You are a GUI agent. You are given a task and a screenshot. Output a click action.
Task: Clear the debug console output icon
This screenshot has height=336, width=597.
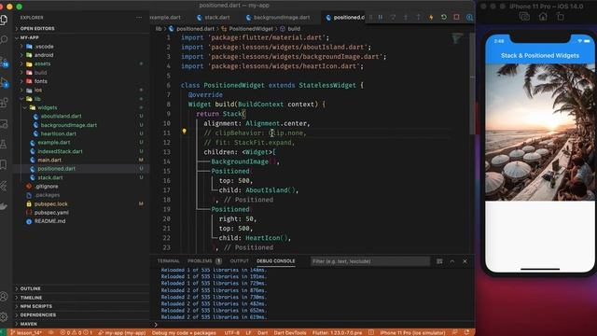point(439,261)
